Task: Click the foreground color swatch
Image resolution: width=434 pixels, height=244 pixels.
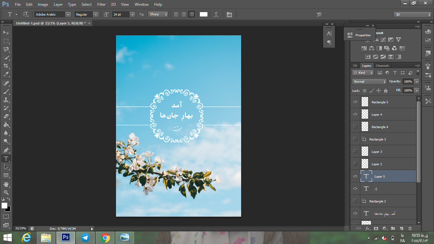Action: [4, 206]
